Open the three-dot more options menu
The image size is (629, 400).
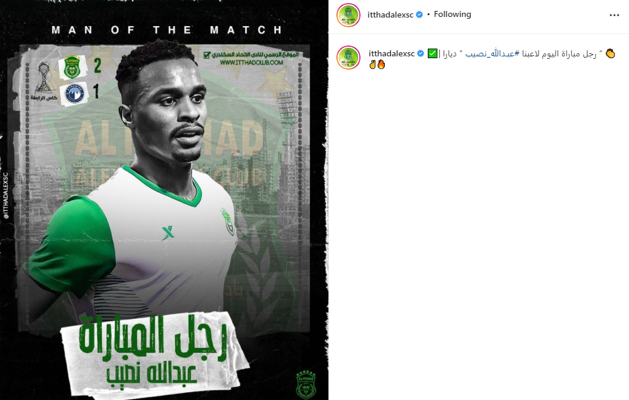point(614,15)
